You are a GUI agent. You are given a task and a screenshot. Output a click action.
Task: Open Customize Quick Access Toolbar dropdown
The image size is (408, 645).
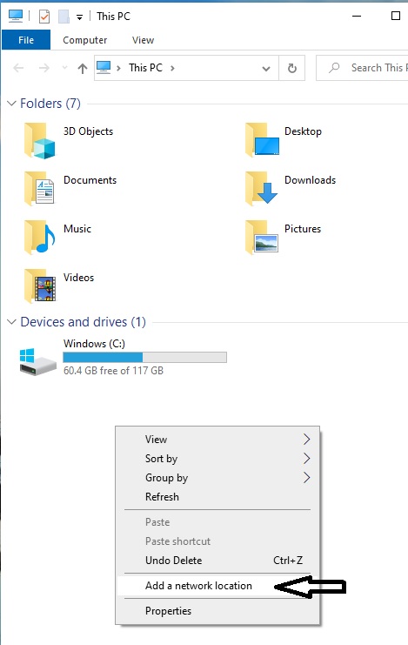pyautogui.click(x=79, y=17)
